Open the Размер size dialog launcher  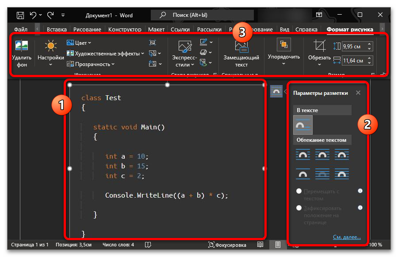[x=373, y=74]
